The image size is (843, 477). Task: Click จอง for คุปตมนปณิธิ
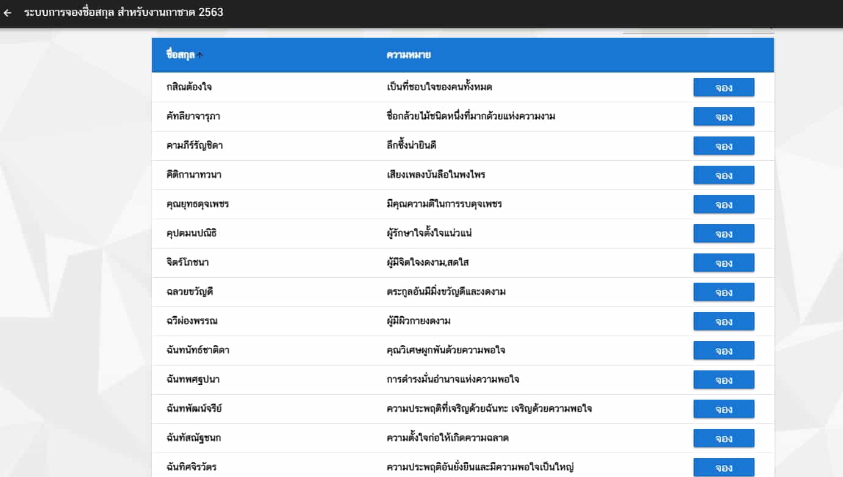point(723,233)
